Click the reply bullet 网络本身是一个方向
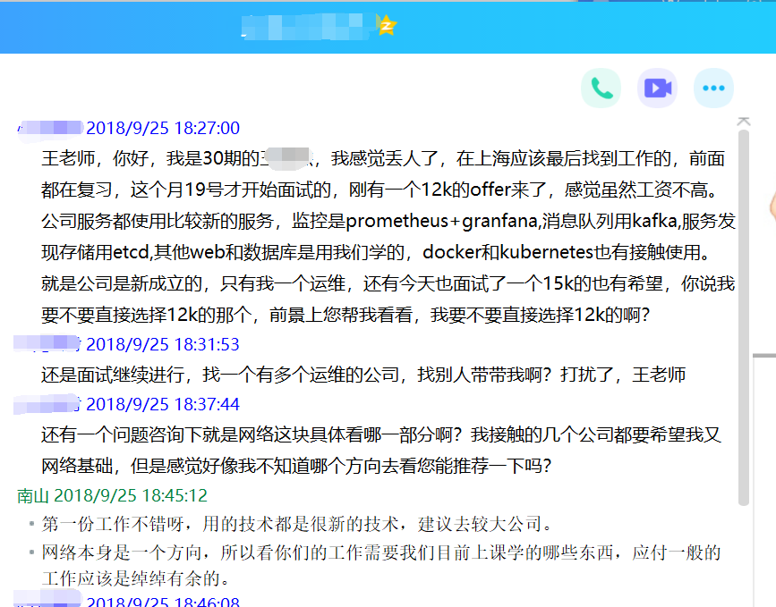Viewport: 776px width, 607px height. point(381,553)
